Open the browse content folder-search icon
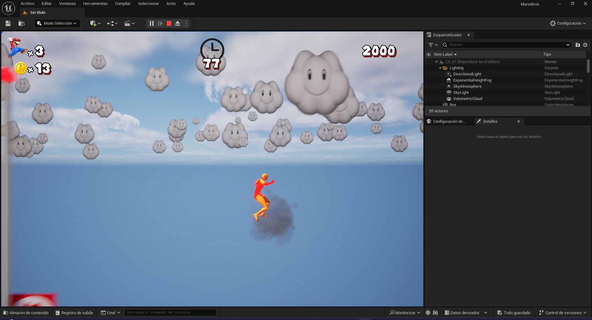 22,23
